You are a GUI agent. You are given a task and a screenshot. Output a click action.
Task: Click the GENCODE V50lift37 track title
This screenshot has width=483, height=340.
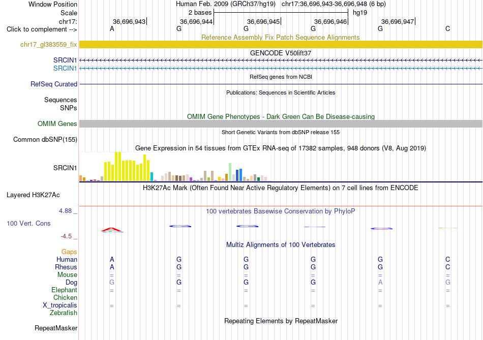tap(281, 53)
